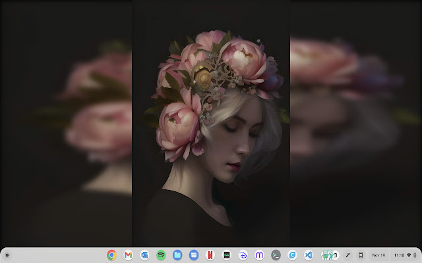The height and width of the screenshot is (263, 422).
Task: Open the blue 'C' app icon
Action: [x=292, y=255]
